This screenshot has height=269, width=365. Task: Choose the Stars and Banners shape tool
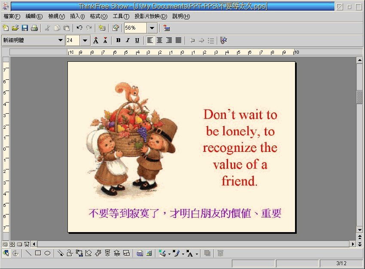(x=117, y=253)
